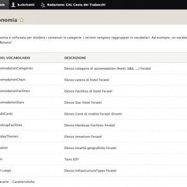The height and width of the screenshot is (187, 187).
Task: Click the group icon beside Redazione
Action: (x=43, y=5)
